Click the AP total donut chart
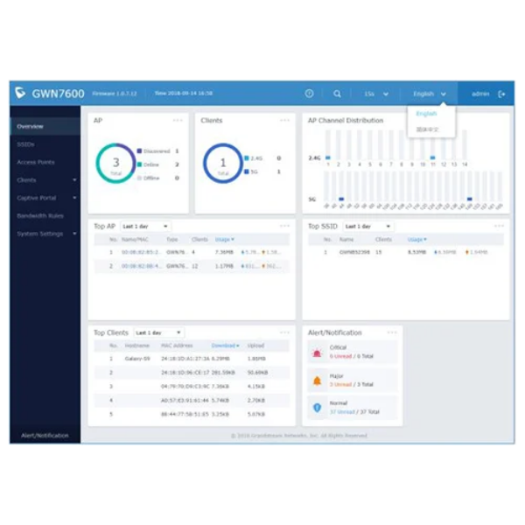Viewport: 525px width, 525px height. pos(115,163)
